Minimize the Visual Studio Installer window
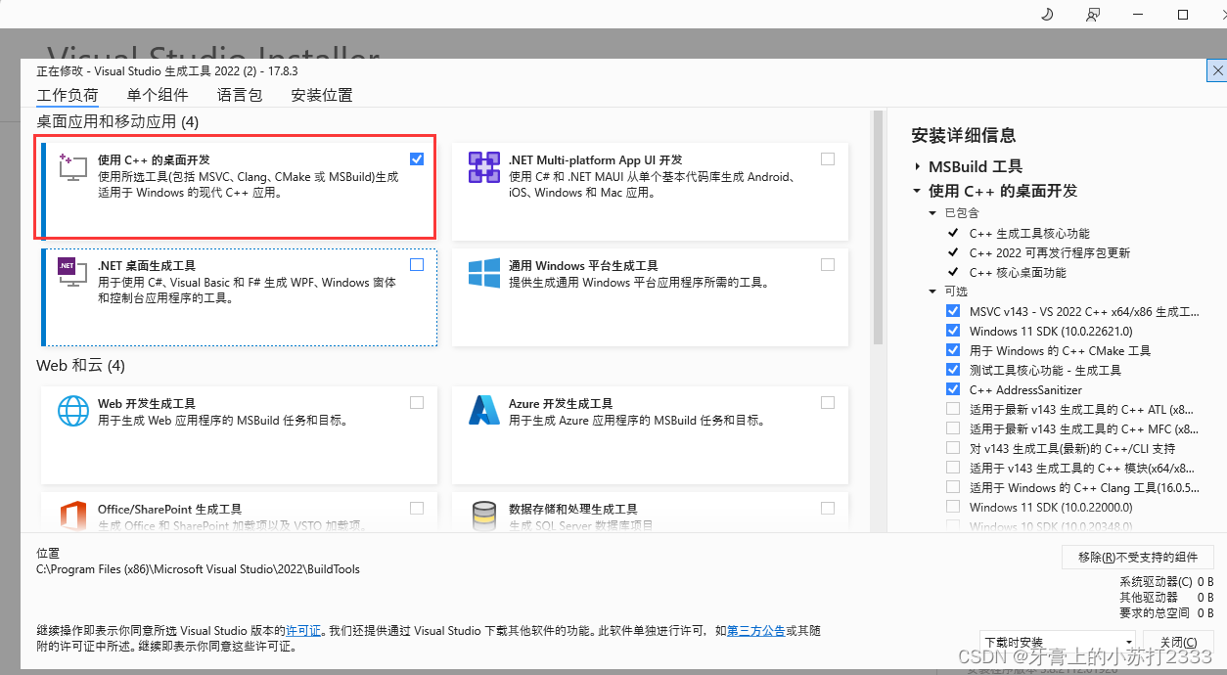This screenshot has width=1227, height=675. (x=1138, y=14)
